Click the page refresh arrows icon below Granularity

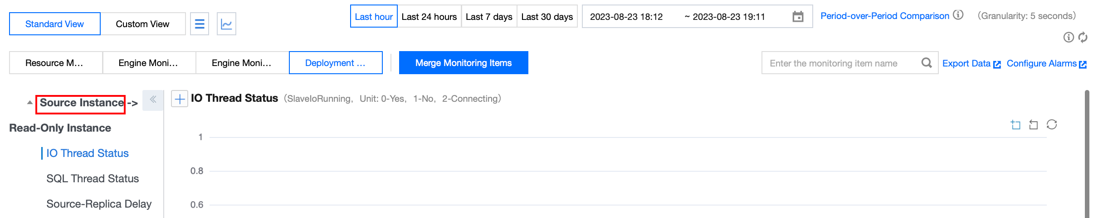point(1083,37)
